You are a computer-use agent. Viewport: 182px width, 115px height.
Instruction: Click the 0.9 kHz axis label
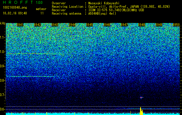click(2, 66)
